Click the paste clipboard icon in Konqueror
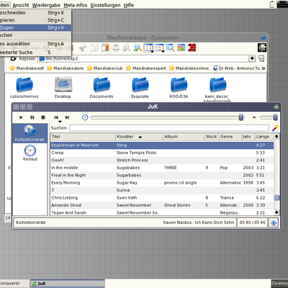The height and width of the screenshot is (288, 288). click(105, 48)
